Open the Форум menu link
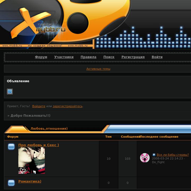 (41, 57)
